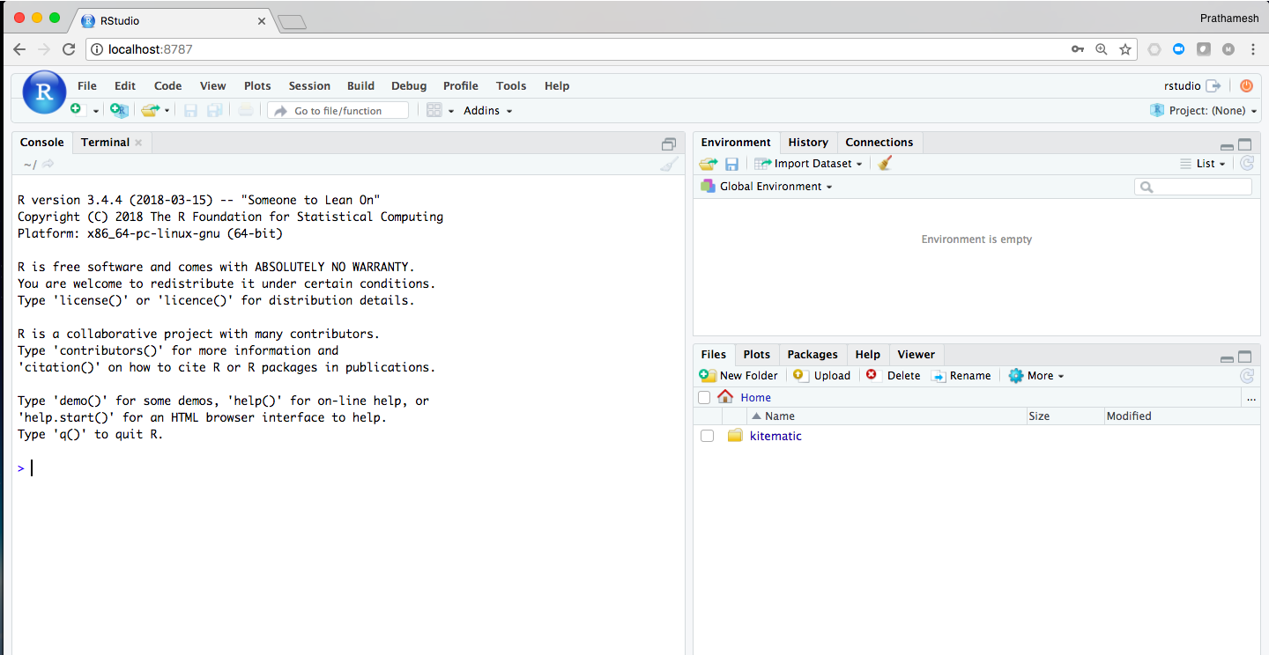Browse path with ellipsis button
The height and width of the screenshot is (655, 1269).
1250,398
